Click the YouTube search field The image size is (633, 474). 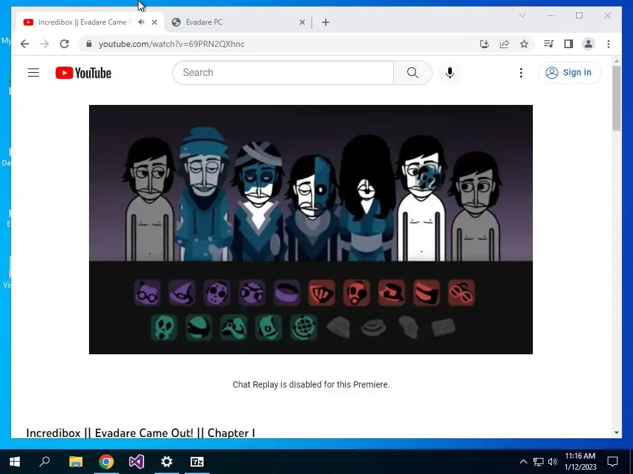pos(283,73)
